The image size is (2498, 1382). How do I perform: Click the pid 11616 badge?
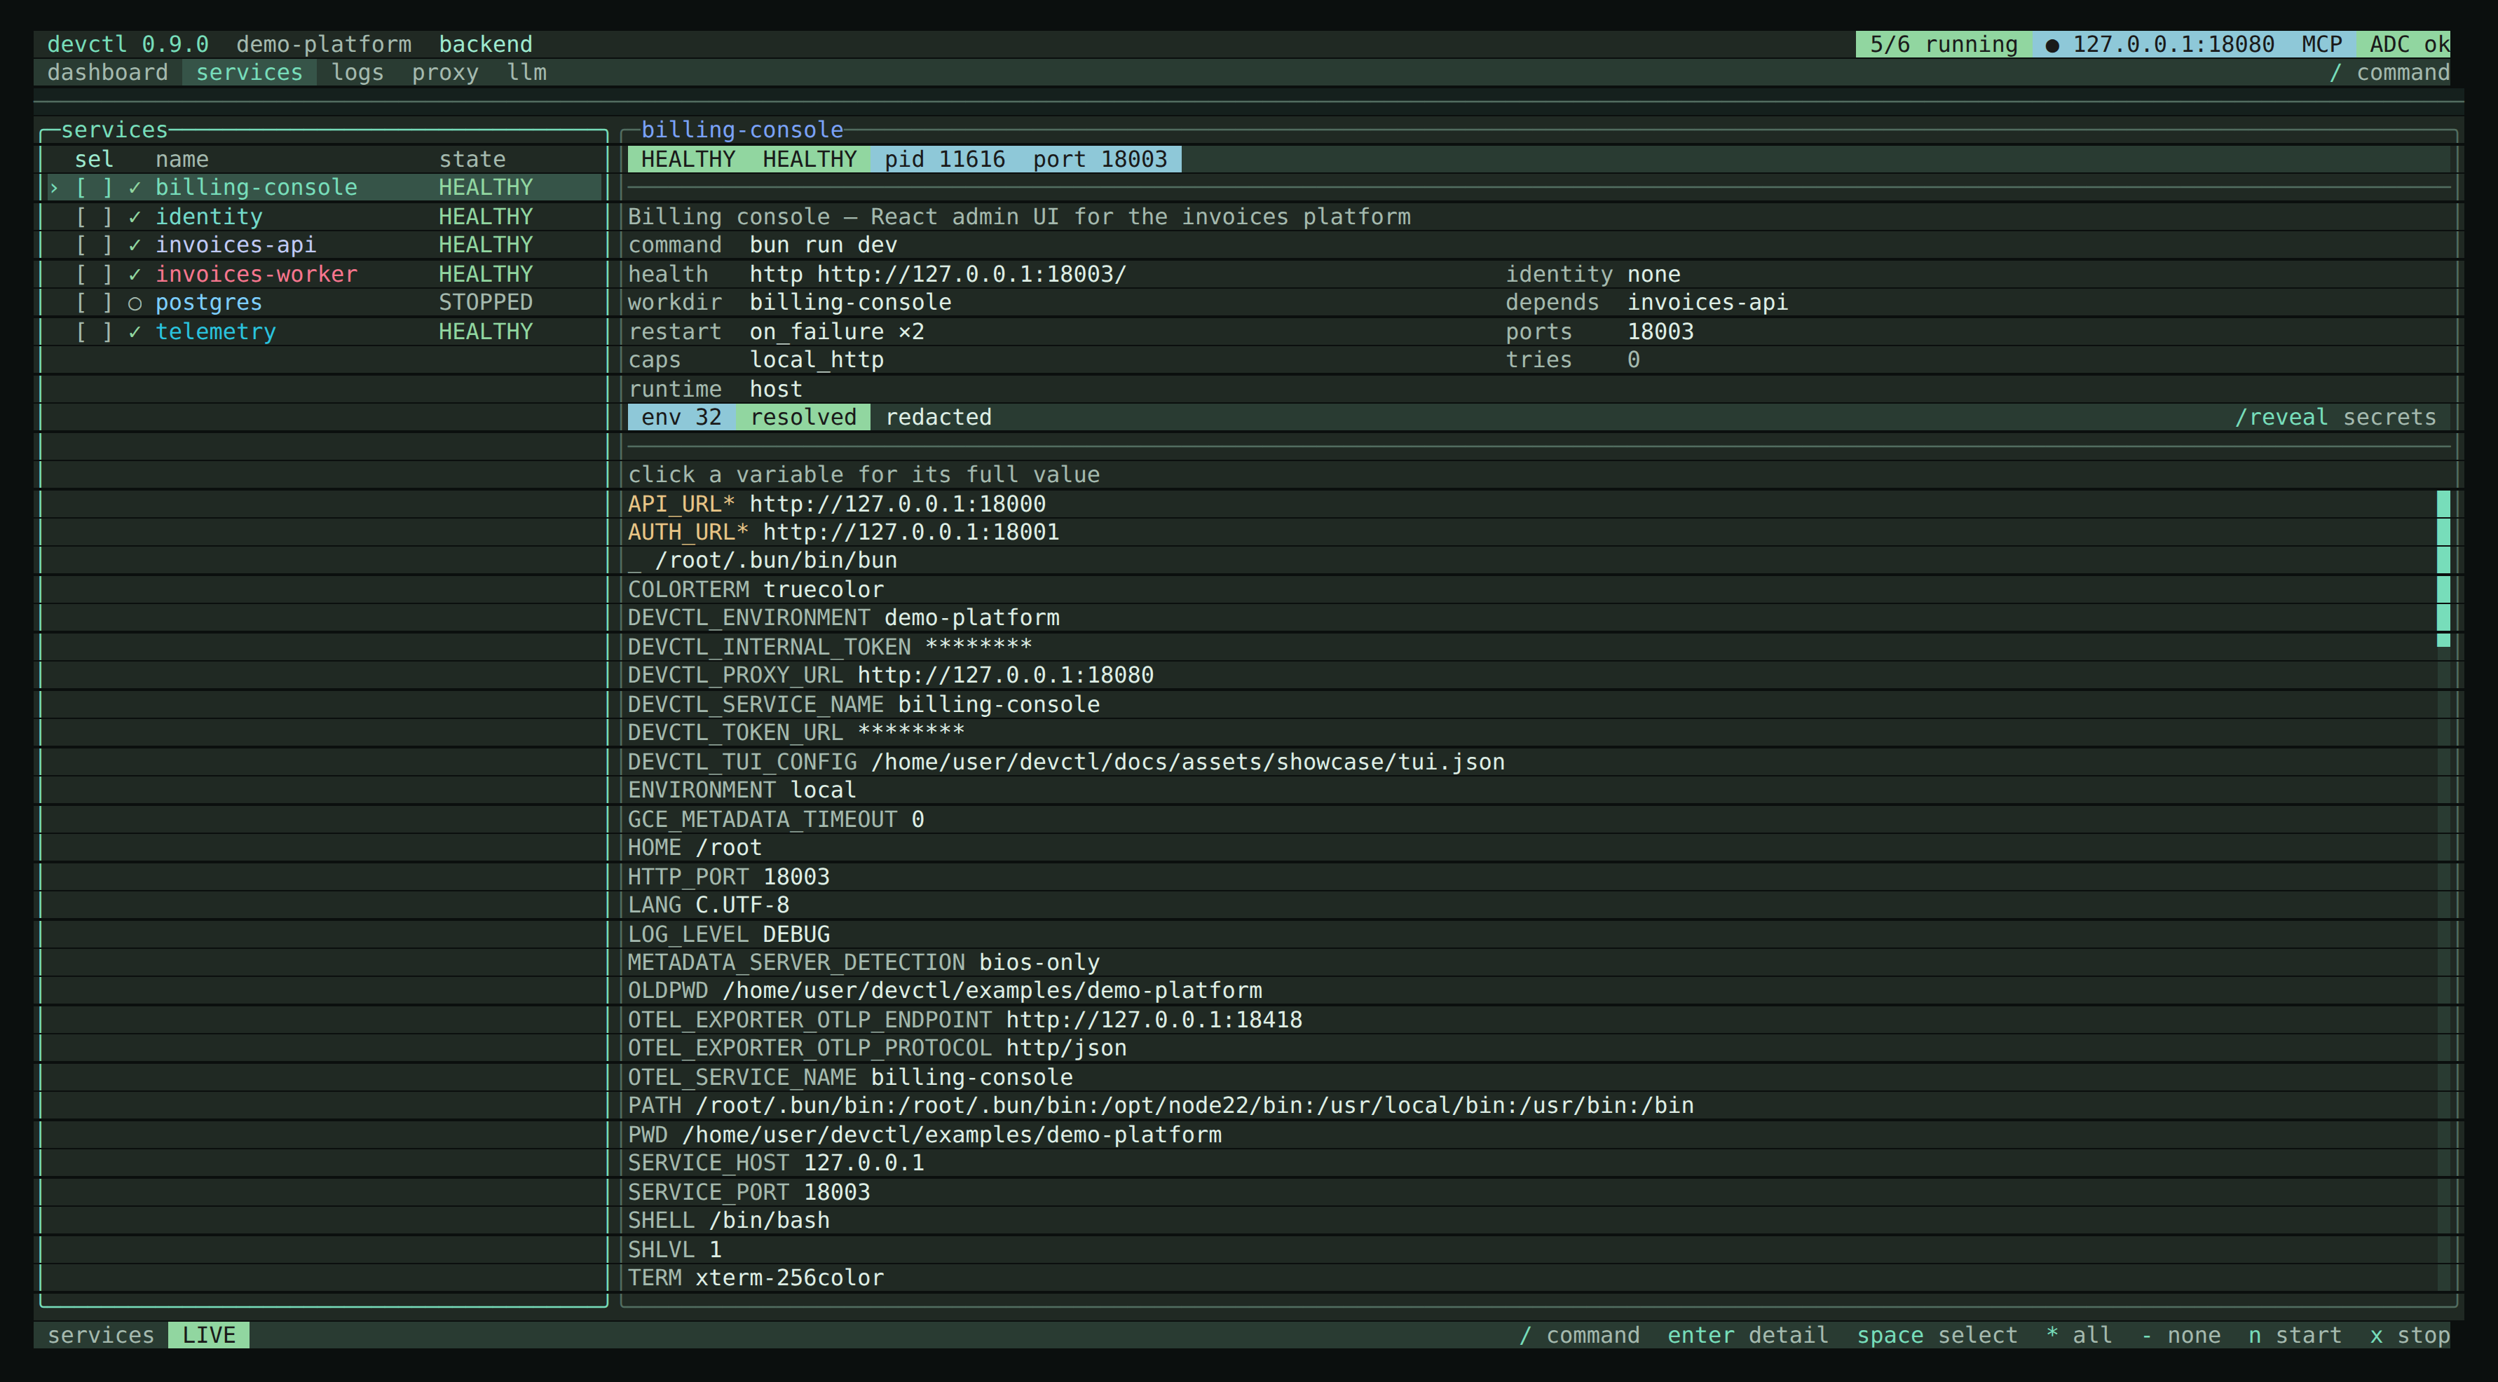coord(945,159)
